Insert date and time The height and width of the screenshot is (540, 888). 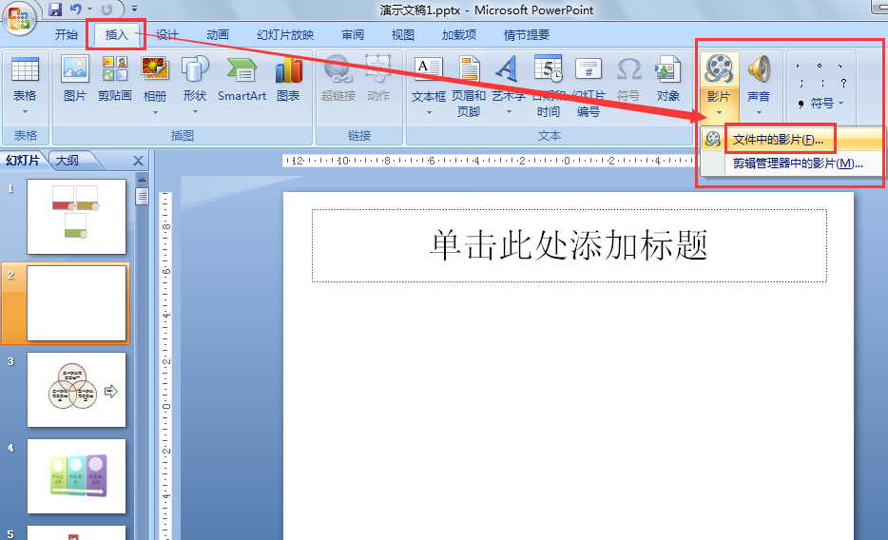pyautogui.click(x=549, y=86)
